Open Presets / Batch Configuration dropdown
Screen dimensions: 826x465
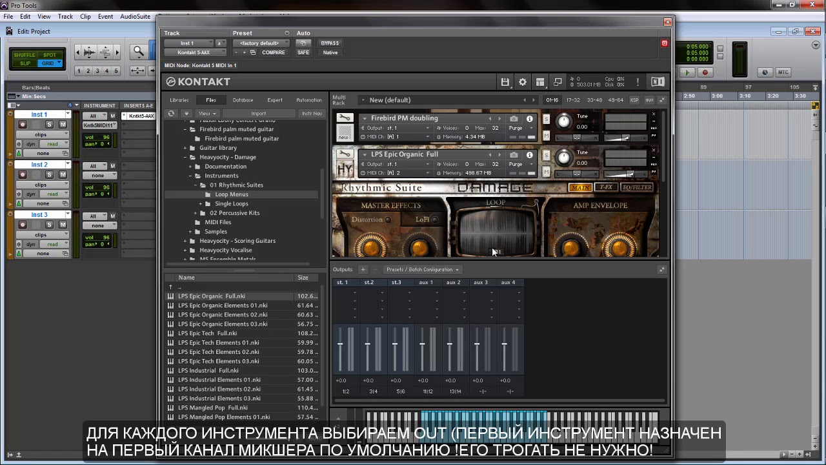pos(423,269)
